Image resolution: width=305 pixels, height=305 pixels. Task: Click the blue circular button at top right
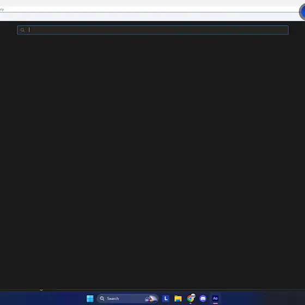click(302, 12)
